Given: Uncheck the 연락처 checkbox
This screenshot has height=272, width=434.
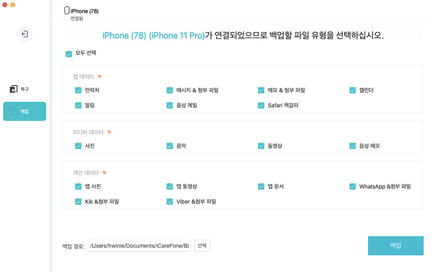Looking at the screenshot, I should [x=78, y=90].
